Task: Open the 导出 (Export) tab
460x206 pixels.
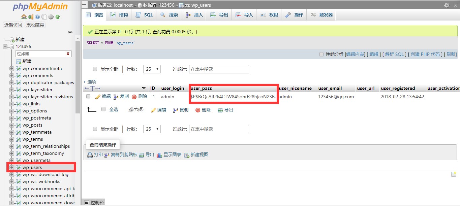Action: 219,15
